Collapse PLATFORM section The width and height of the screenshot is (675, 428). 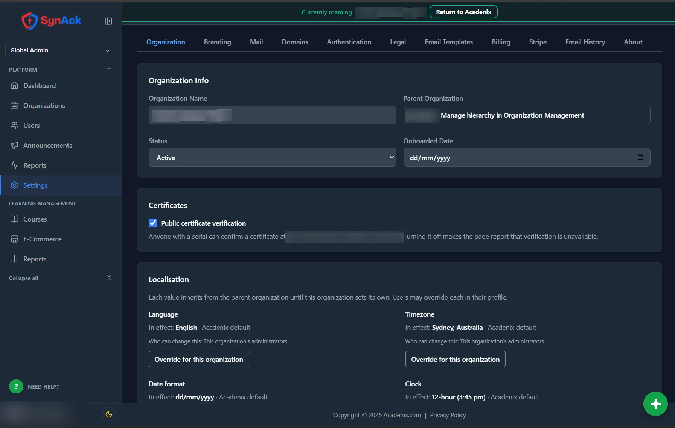coord(109,68)
